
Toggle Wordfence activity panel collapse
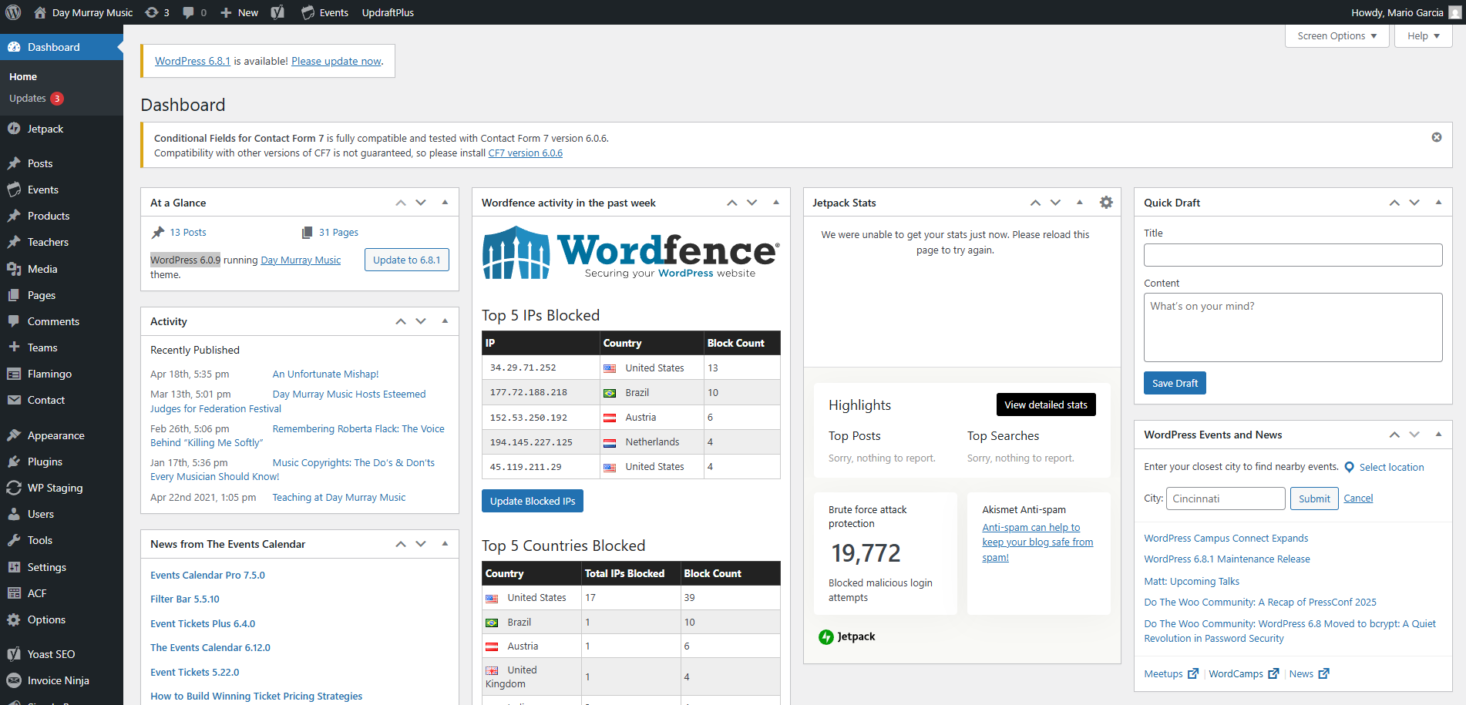click(x=776, y=203)
